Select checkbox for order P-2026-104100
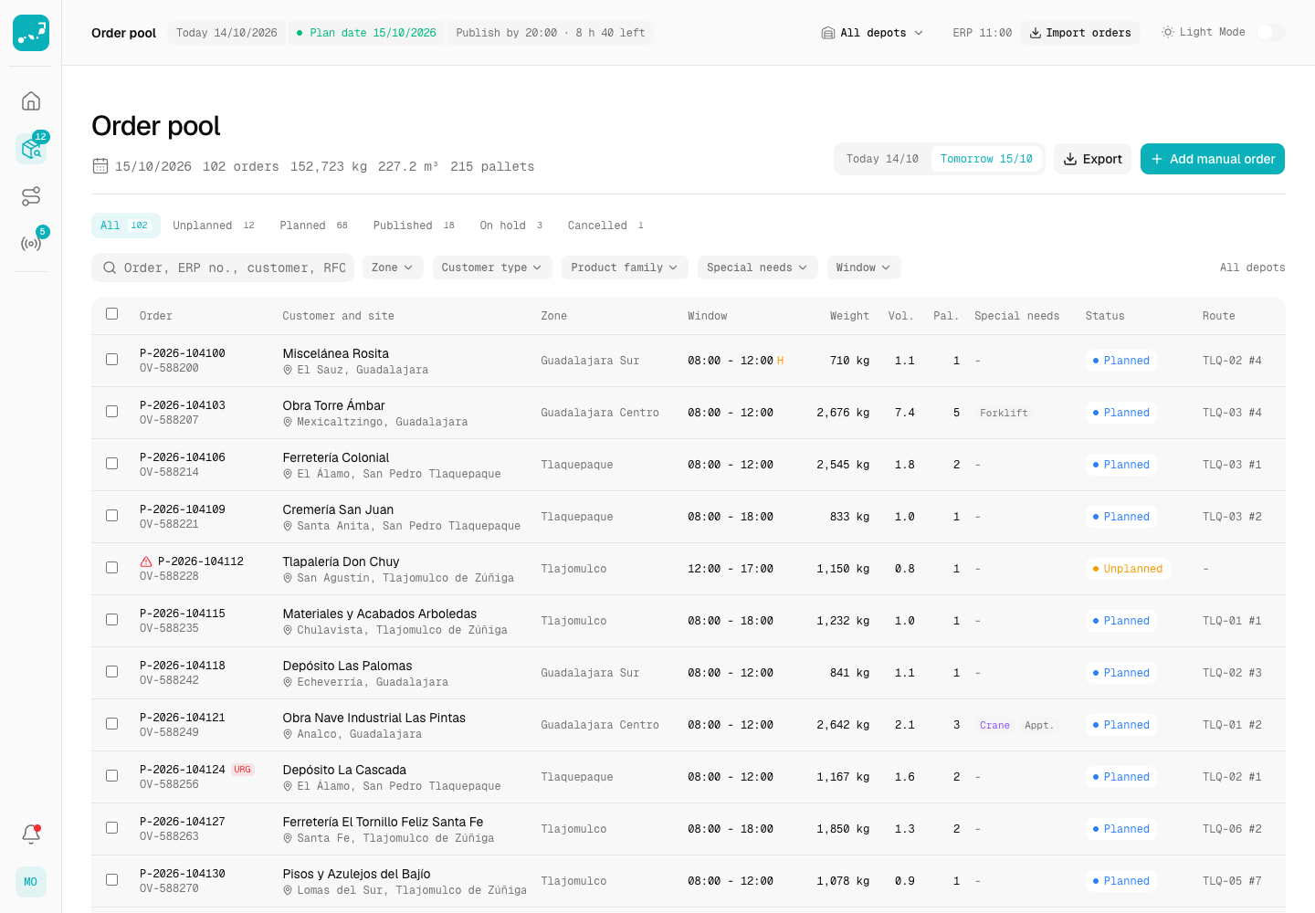Viewport: 1315px width, 913px height. [112, 360]
